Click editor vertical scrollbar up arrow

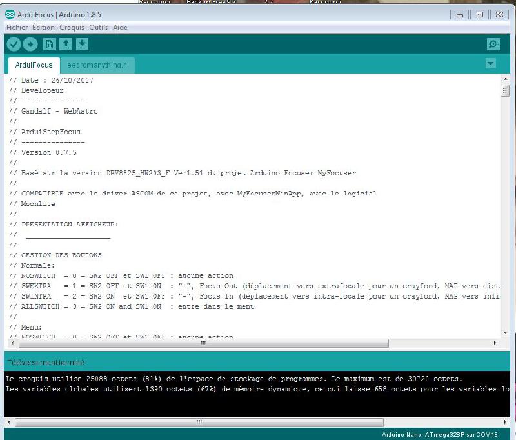505,79
